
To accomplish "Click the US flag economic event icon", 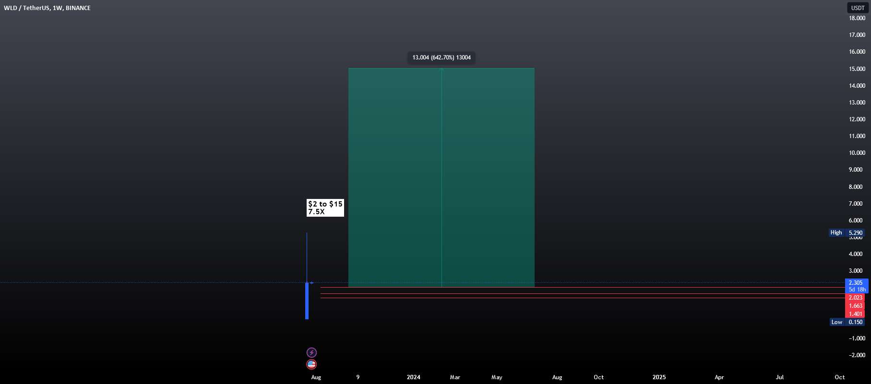I will [x=311, y=364].
